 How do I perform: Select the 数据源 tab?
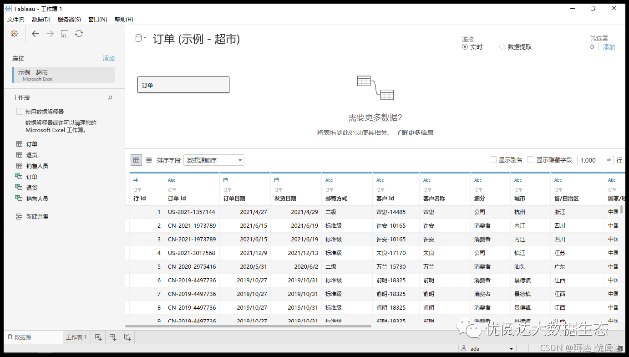[x=33, y=337]
